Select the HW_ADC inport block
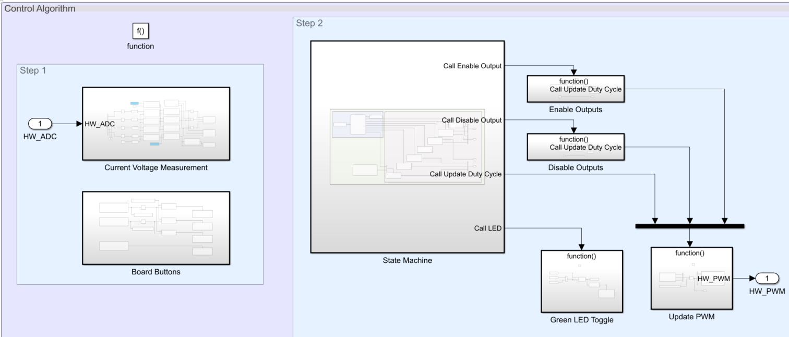The height and width of the screenshot is (337, 789). coord(40,124)
